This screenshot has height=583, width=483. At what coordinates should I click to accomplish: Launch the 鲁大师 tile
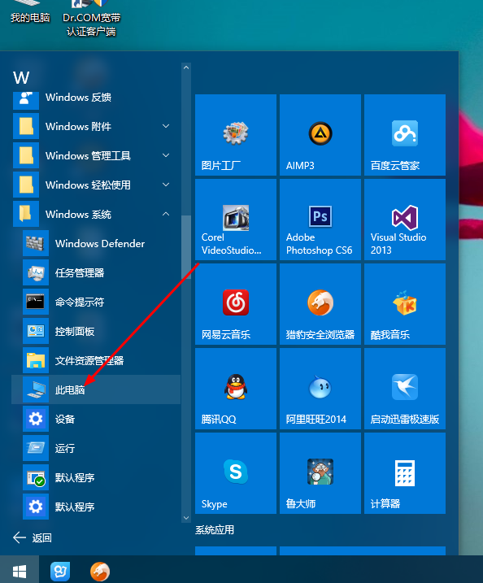pos(320,473)
